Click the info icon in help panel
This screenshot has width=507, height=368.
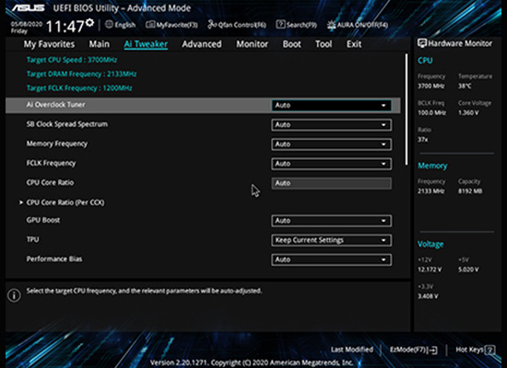[x=14, y=295]
